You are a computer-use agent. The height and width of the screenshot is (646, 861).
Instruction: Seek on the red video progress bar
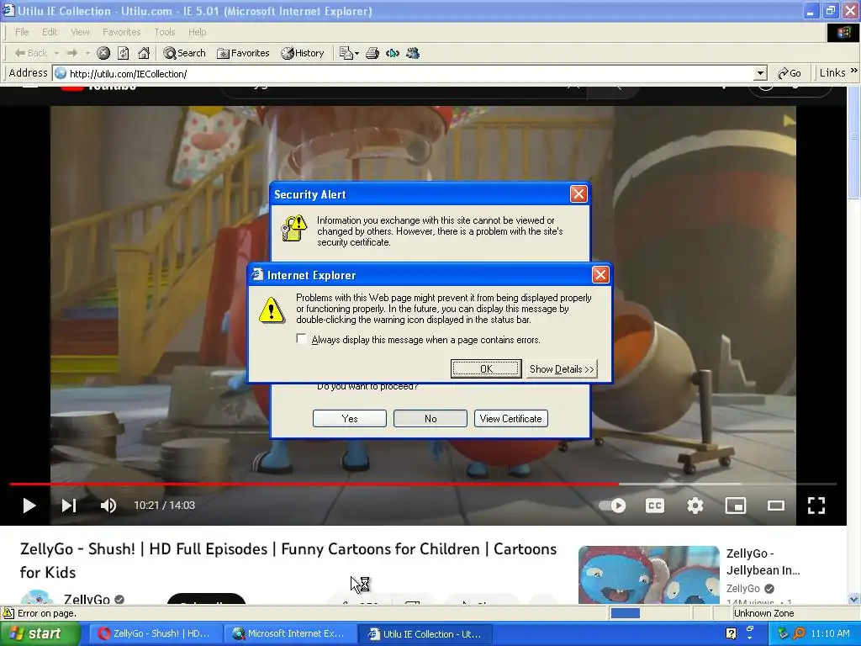point(423,484)
